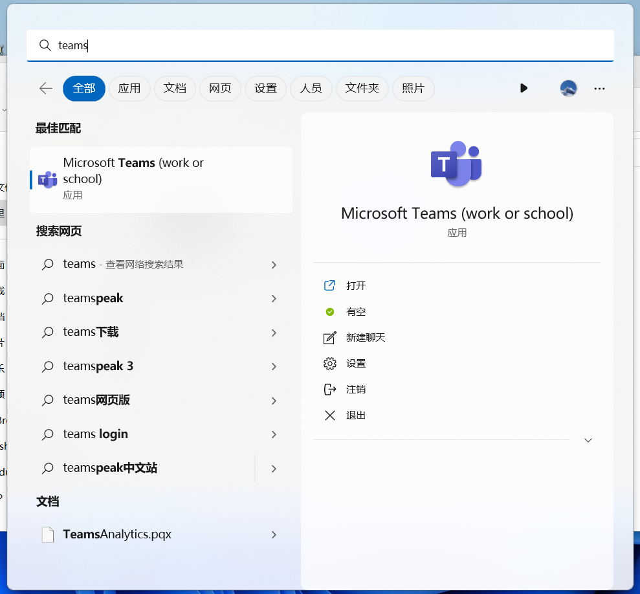This screenshot has height=594, width=640.
Task: Select the teams下载 web suggestion
Action: tap(161, 333)
